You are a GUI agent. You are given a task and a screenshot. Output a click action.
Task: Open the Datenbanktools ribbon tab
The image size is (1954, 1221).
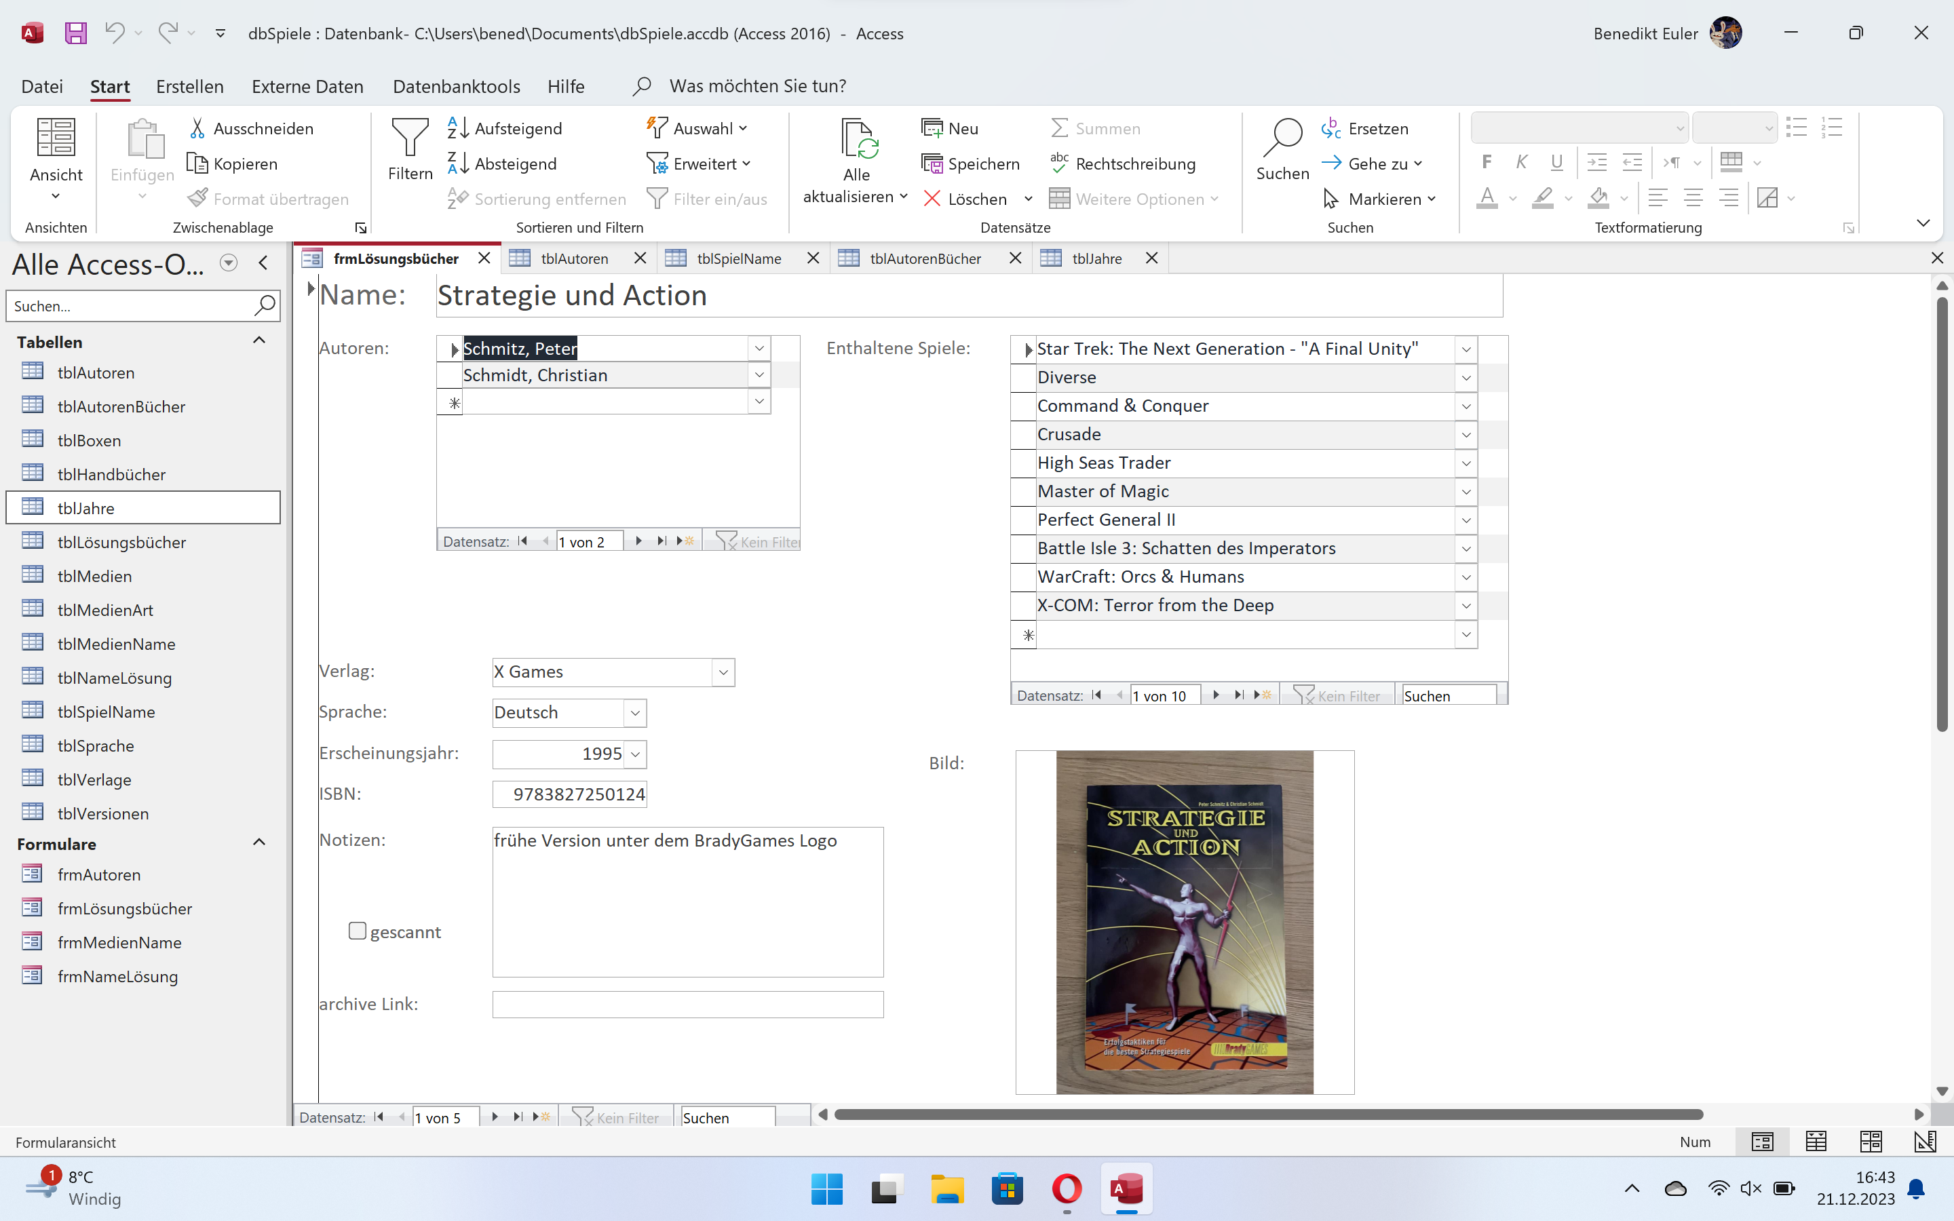point(456,86)
